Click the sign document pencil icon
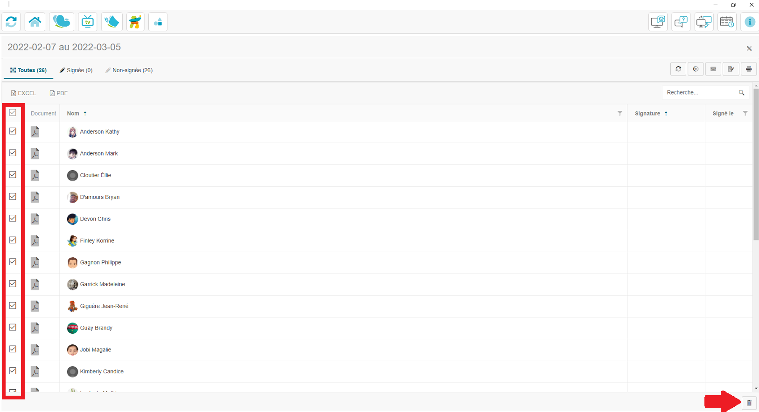The image size is (759, 412). [731, 69]
